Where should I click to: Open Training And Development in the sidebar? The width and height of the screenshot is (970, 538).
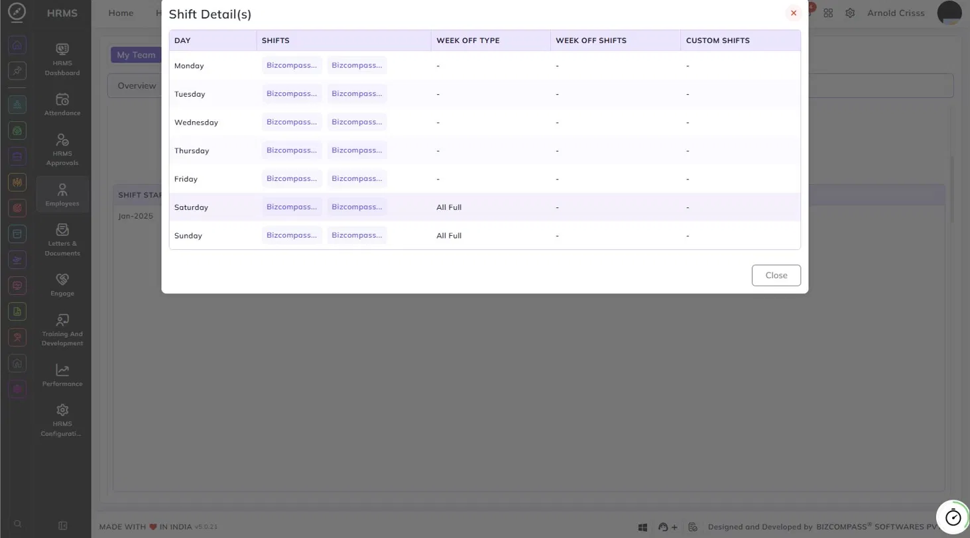coord(62,330)
